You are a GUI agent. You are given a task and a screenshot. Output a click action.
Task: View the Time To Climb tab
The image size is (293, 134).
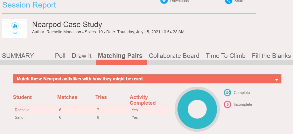[226, 56]
